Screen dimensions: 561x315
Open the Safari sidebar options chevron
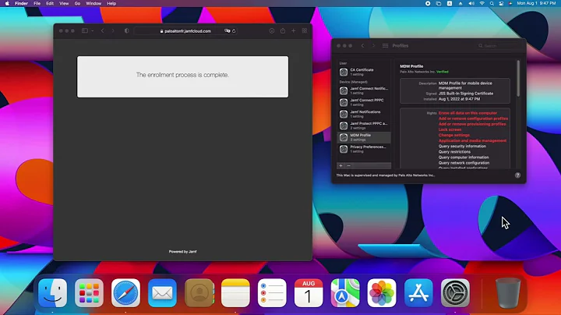(x=92, y=30)
